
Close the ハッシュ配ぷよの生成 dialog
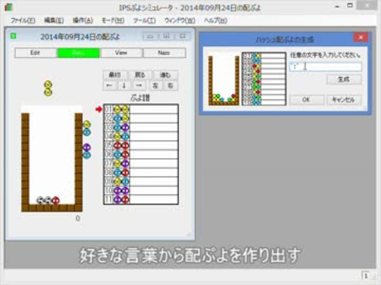coord(361,37)
